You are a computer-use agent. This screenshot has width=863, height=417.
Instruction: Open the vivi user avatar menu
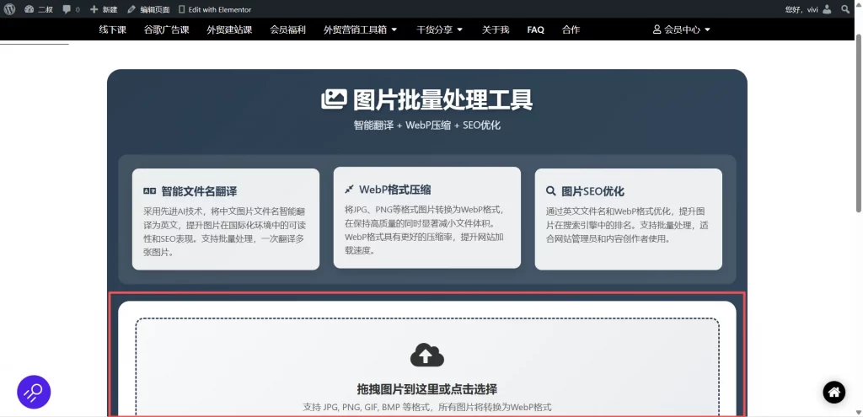827,9
